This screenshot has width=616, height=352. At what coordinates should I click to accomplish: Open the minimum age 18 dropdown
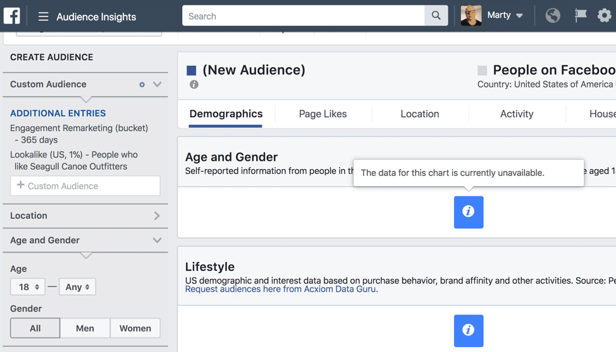(27, 287)
